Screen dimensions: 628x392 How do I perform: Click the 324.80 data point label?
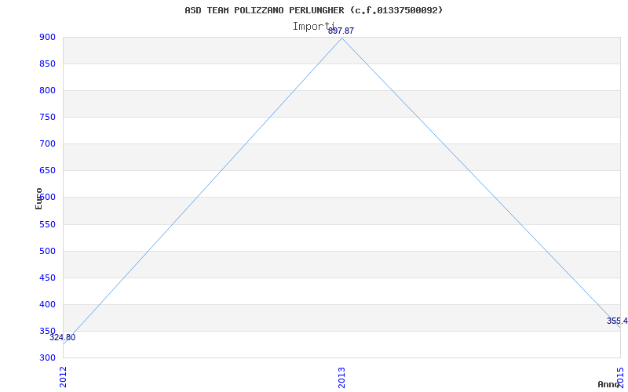click(x=63, y=337)
